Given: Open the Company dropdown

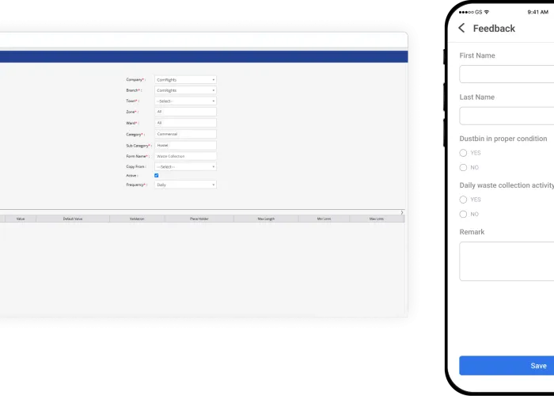Looking at the screenshot, I should click(185, 80).
